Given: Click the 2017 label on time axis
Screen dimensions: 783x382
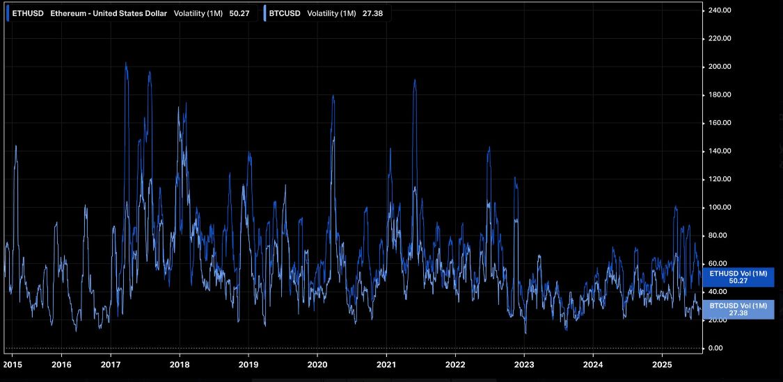Looking at the screenshot, I should [111, 365].
